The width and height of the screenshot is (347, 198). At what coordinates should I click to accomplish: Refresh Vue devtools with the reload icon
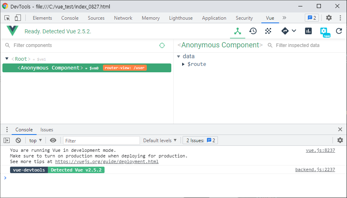[339, 31]
